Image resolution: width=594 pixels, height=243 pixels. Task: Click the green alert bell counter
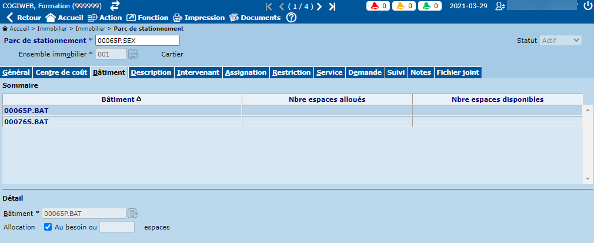click(431, 6)
